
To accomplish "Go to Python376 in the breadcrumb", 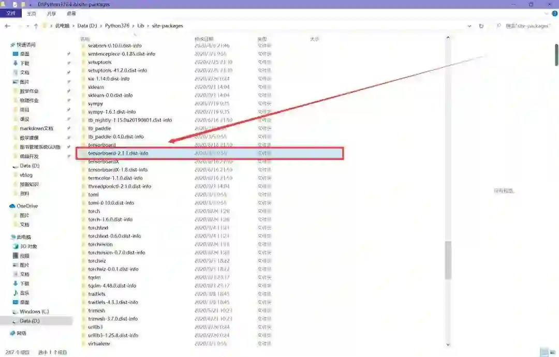I will pos(117,26).
